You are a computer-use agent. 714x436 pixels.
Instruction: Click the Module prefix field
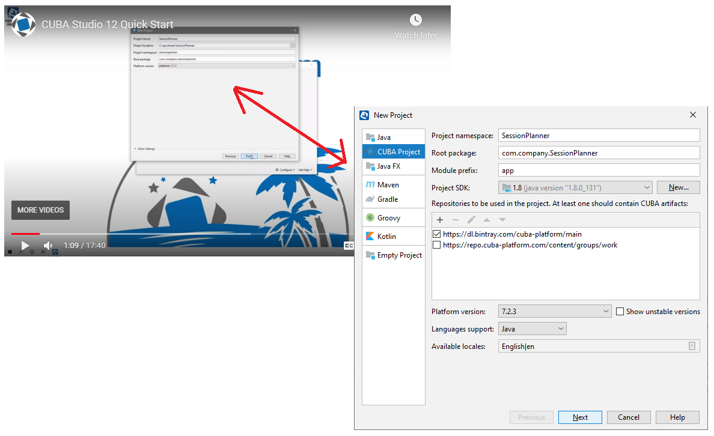point(599,170)
